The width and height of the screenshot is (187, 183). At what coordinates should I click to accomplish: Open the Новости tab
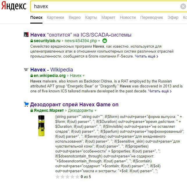(128, 17)
